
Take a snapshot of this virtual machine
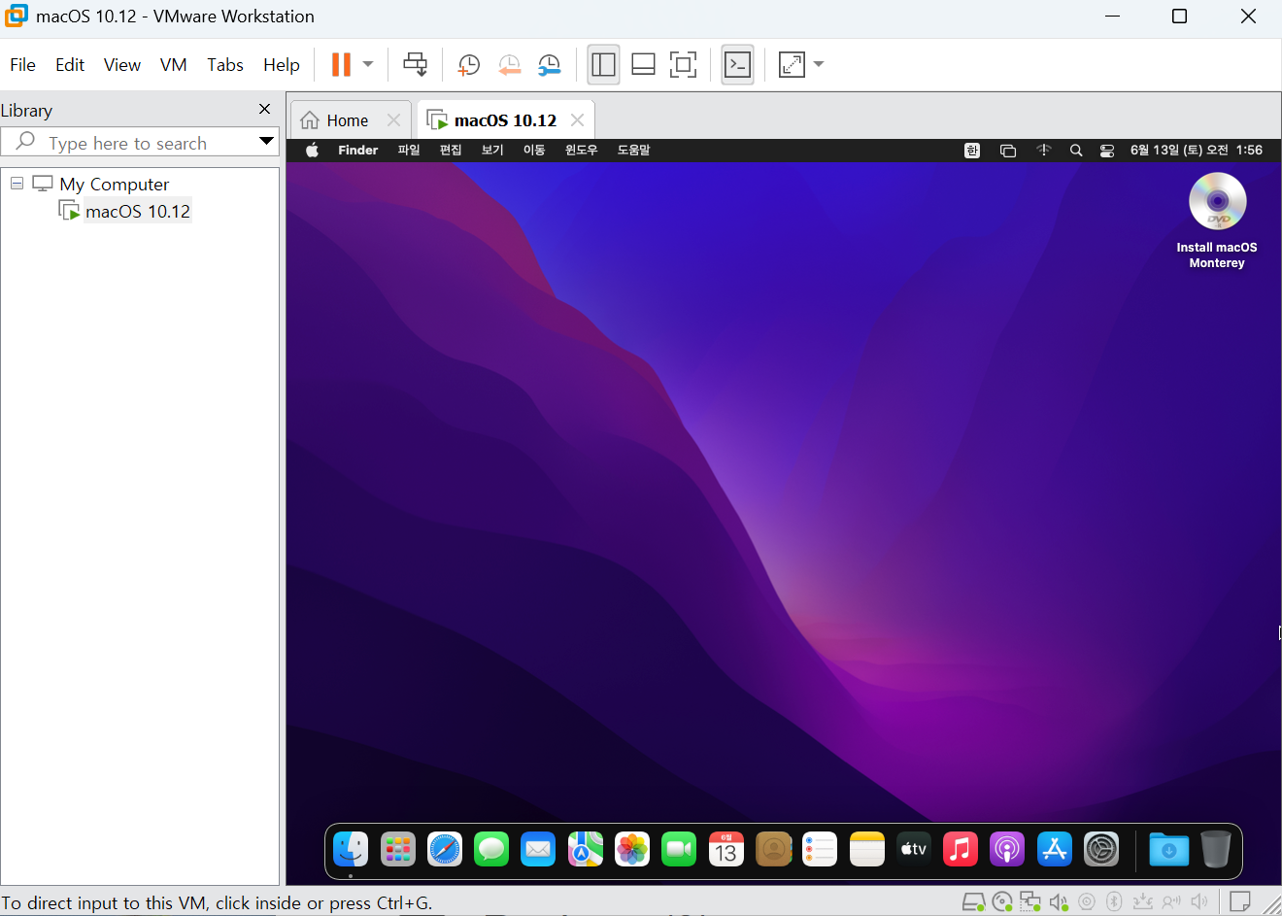[468, 65]
